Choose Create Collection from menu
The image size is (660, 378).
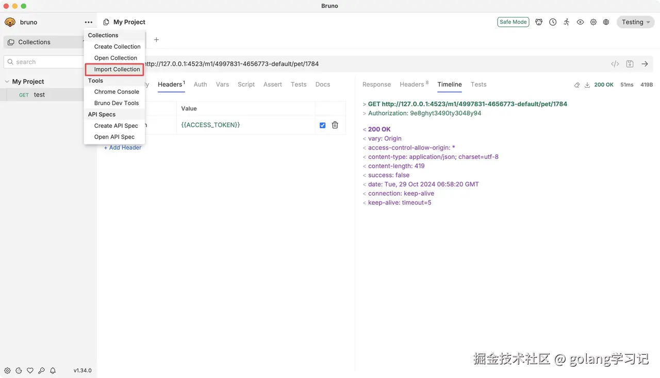coord(117,46)
